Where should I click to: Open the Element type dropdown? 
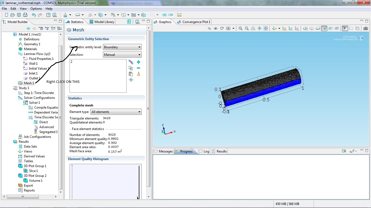point(116,112)
